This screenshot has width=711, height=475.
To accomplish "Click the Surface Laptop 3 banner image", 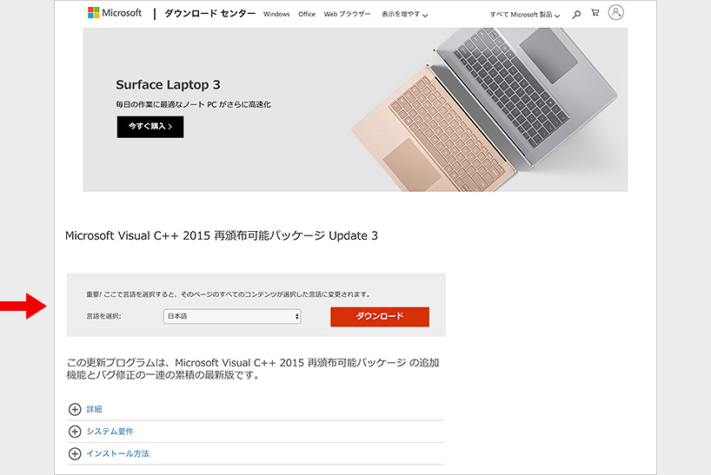I will click(x=355, y=109).
